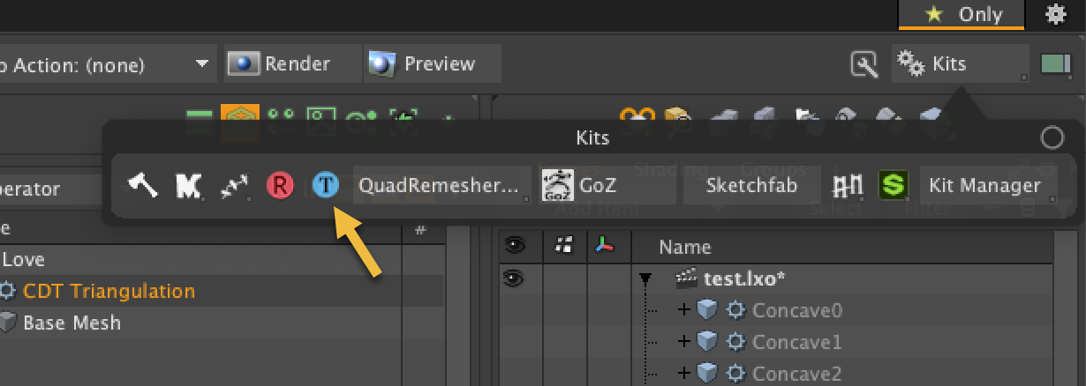Pin the Kits popup with circle
This screenshot has width=1086, height=386.
tap(1052, 137)
